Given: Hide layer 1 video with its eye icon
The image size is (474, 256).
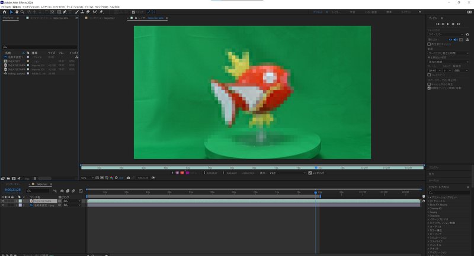Looking at the screenshot, I should (x=3, y=201).
